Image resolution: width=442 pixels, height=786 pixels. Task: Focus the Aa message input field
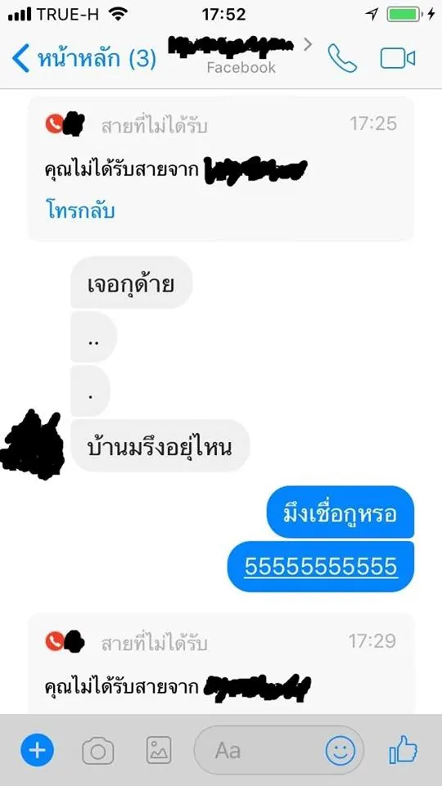259,751
